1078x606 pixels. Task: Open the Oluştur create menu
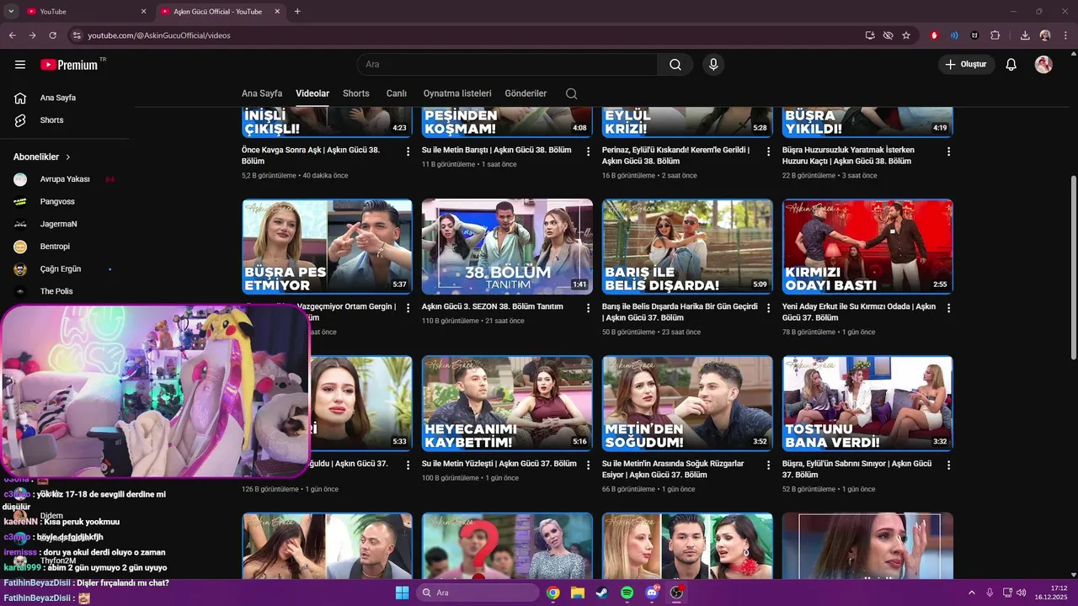[x=966, y=65]
